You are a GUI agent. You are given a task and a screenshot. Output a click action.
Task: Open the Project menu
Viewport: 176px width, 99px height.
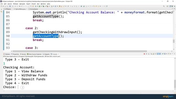click(x=34, y=4)
